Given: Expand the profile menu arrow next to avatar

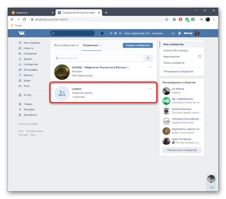Looking at the screenshot, I should (x=202, y=33).
